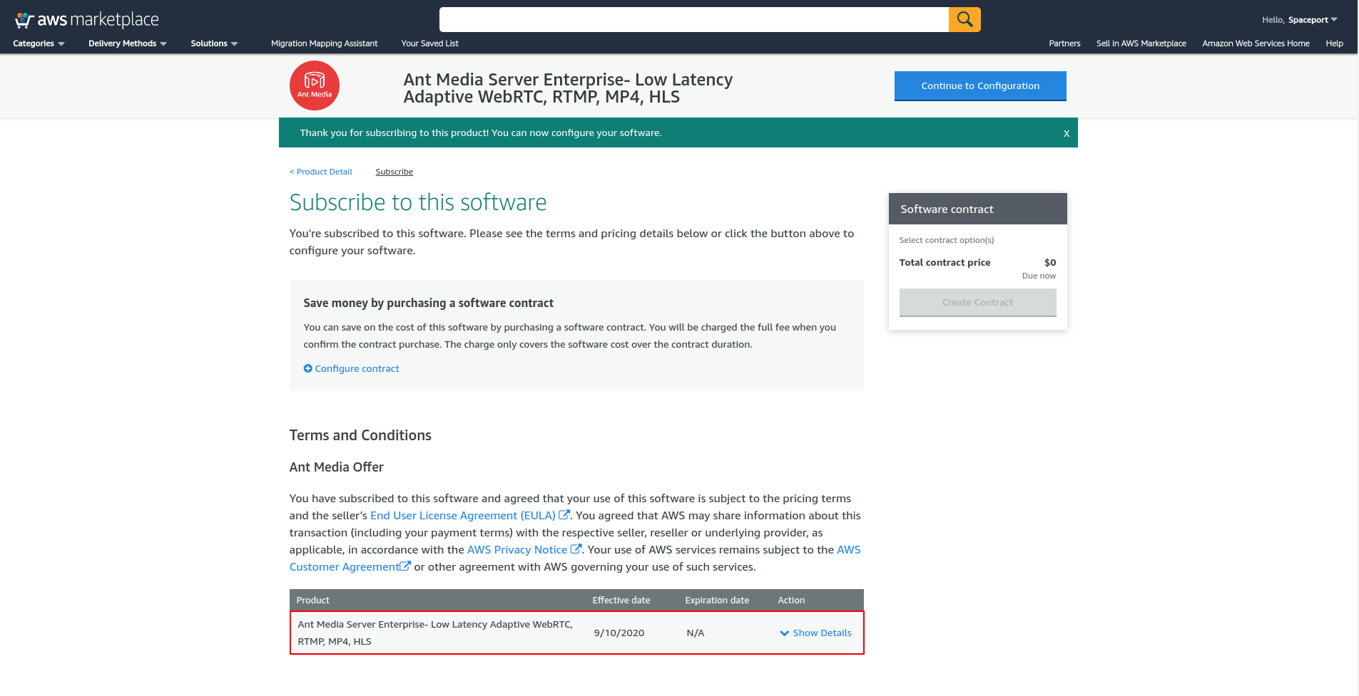The height and width of the screenshot is (696, 1359).
Task: Click the orange search magnifier button
Action: click(x=964, y=20)
